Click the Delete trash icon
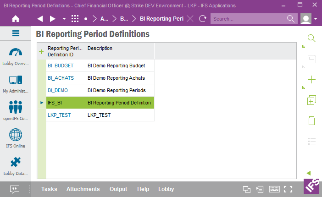 311,121
